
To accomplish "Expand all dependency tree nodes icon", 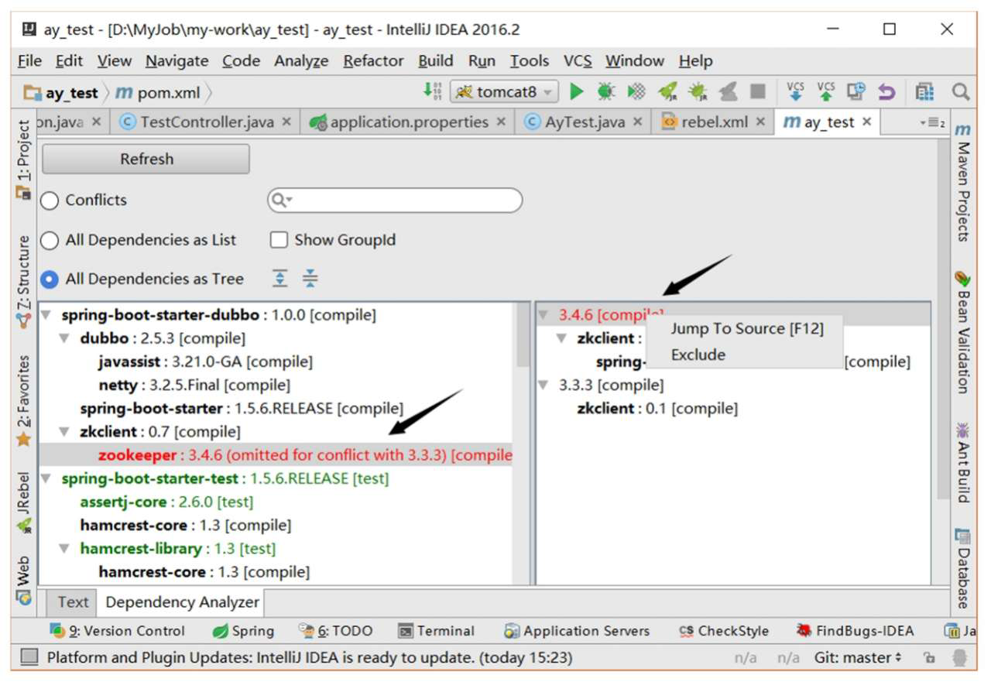I will pos(280,279).
